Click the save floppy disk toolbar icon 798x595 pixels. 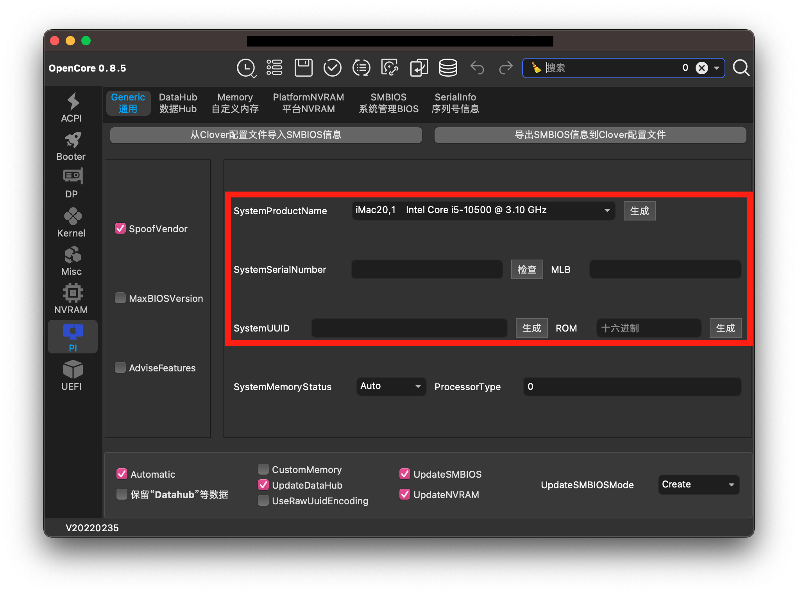(x=303, y=68)
